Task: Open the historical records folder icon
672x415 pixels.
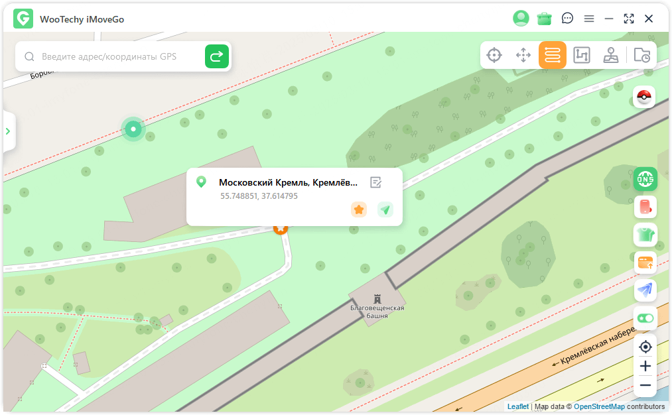Action: point(641,55)
